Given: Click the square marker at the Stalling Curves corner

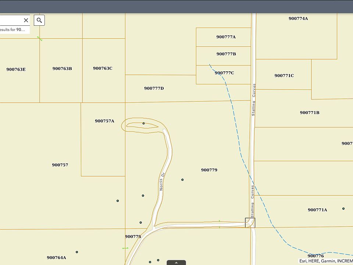Looking at the screenshot, I should tap(250, 222).
